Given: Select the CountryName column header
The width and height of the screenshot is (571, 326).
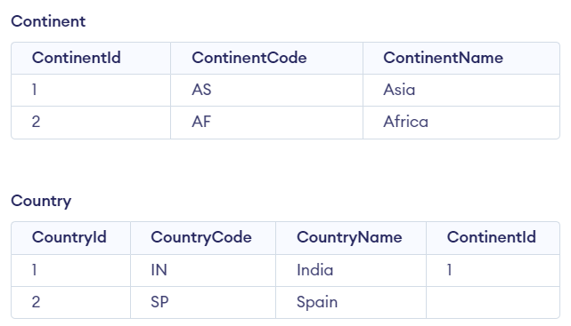Looking at the screenshot, I should 349,237.
